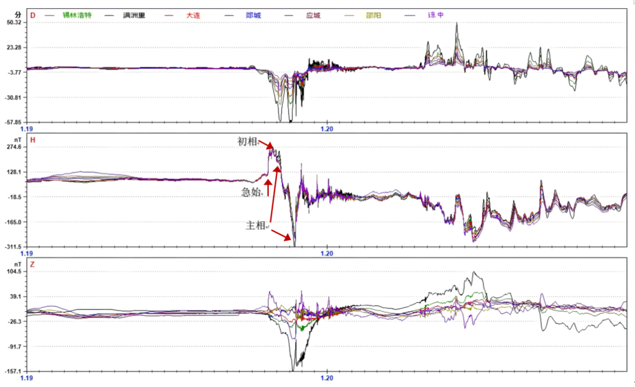Click the 1.19 date marker under the H chart
Image resolution: width=635 pixels, height=387 pixels.
[x=27, y=253]
